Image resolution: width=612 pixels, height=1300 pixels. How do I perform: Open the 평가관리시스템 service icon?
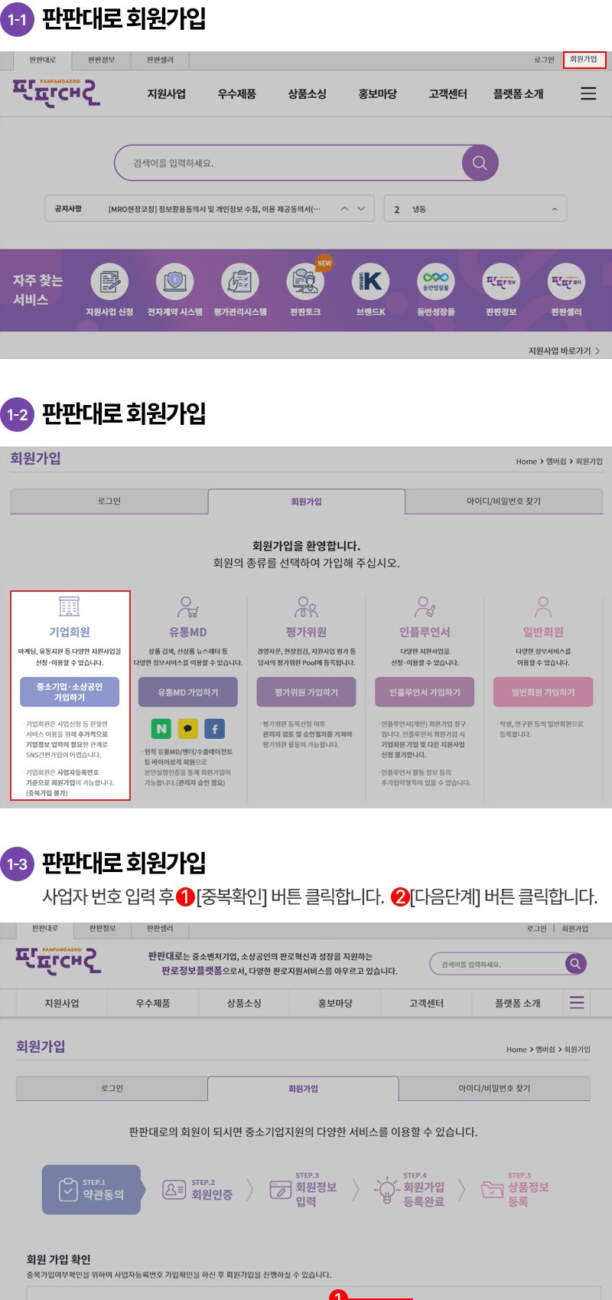(240, 282)
